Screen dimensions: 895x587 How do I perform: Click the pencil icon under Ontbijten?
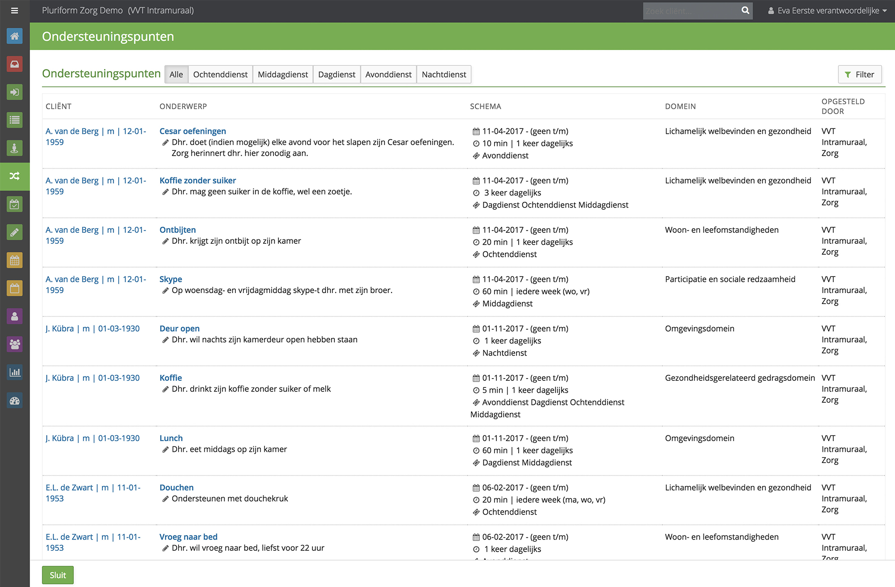[x=165, y=241]
